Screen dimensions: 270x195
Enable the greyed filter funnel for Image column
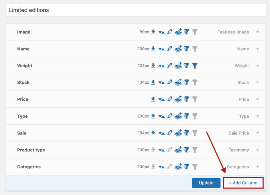coord(195,32)
